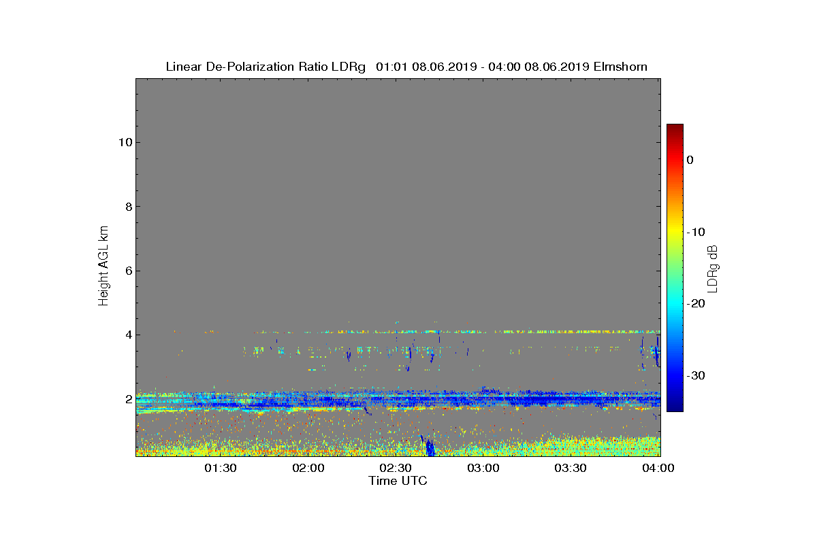Click the 'Height AGL km' axis label
The height and width of the screenshot is (544, 817).
pos(103,266)
